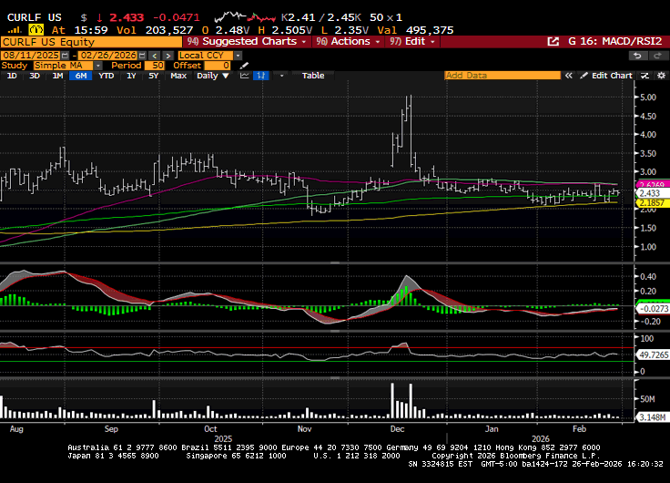Edit the start date 08/11/2025
Viewport: 670px width, 483px height.
pos(31,56)
